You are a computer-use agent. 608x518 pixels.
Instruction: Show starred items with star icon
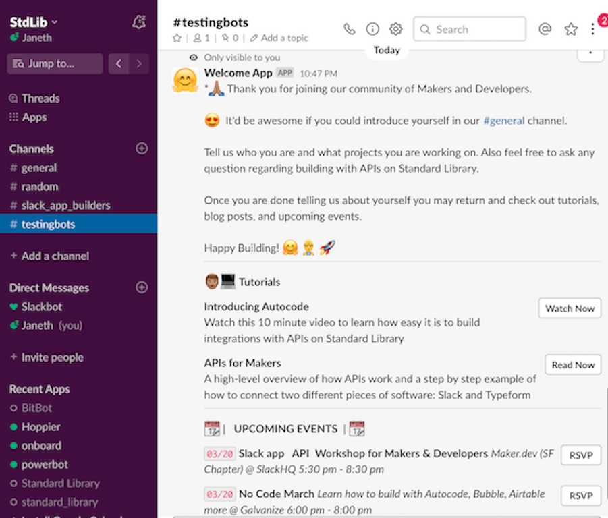click(x=571, y=29)
